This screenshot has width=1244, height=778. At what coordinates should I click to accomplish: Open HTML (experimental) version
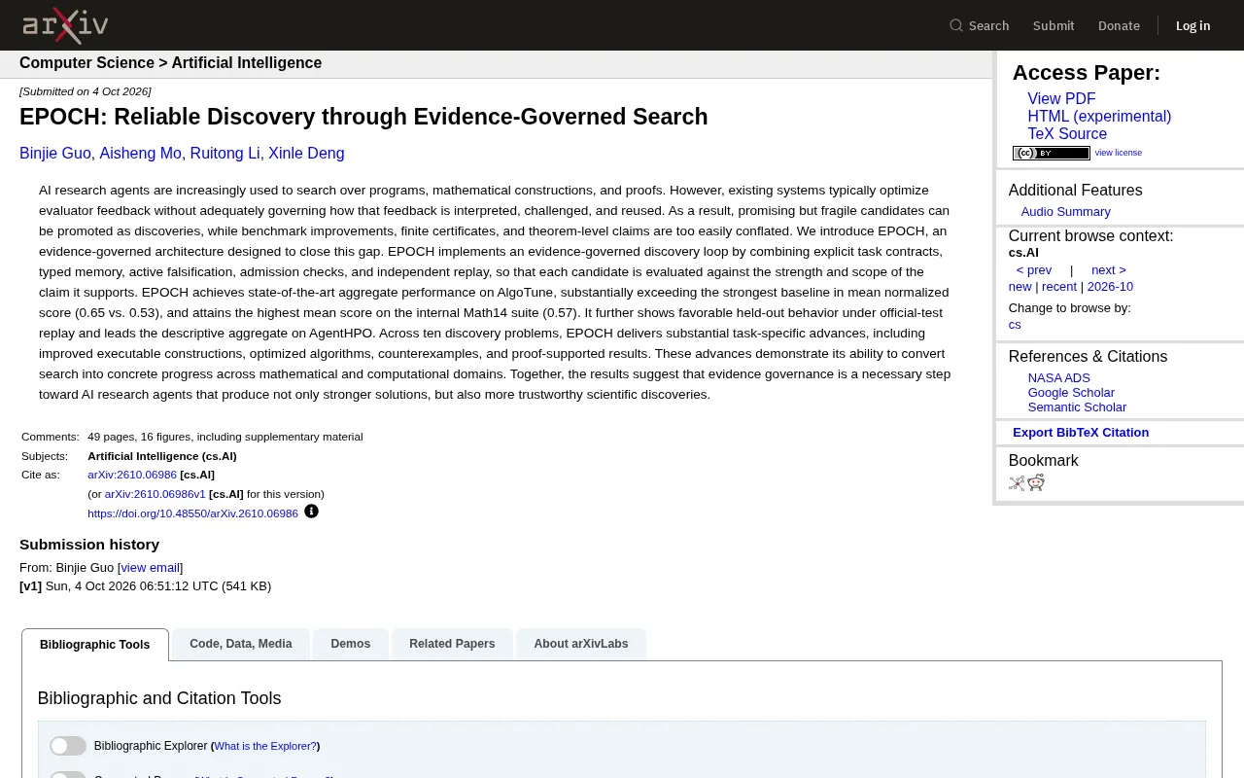pos(1099,117)
